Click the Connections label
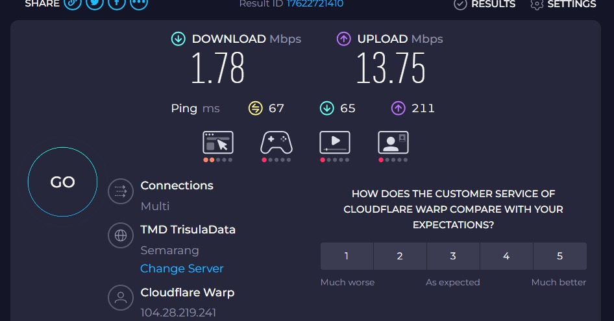This screenshot has height=321, width=614. point(177,185)
